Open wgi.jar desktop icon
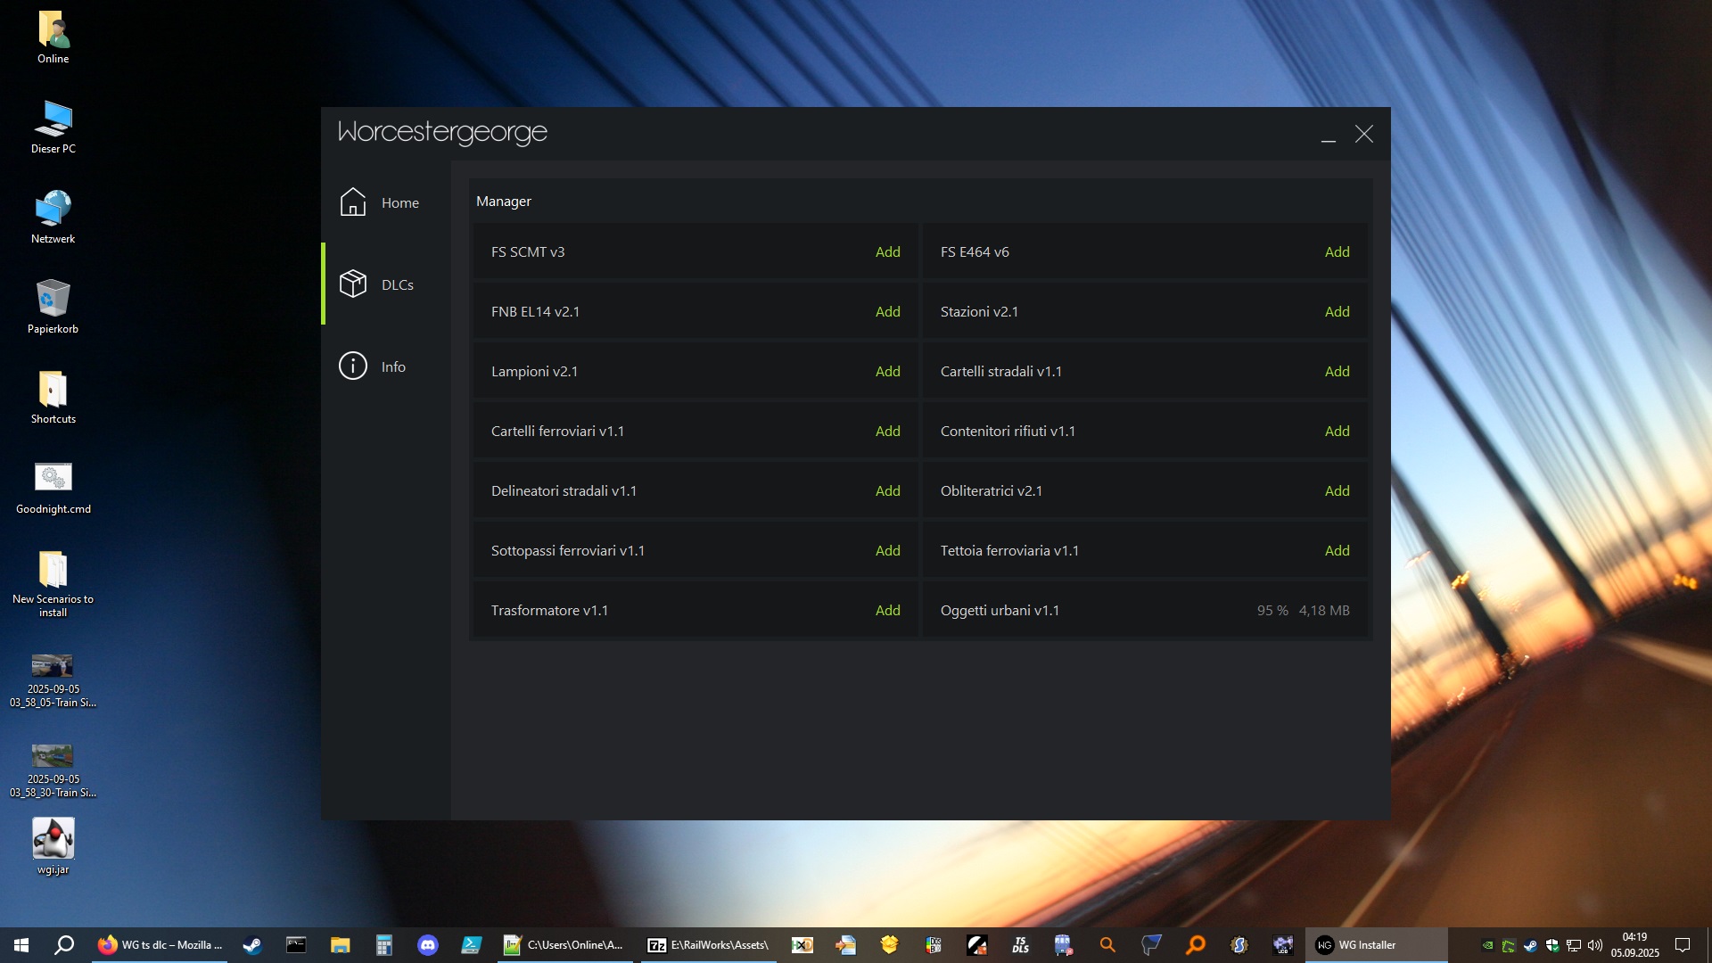The height and width of the screenshot is (963, 1712). tap(53, 839)
